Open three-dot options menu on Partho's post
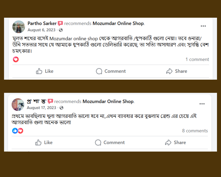This screenshot has width=221, height=177. tap(203, 26)
